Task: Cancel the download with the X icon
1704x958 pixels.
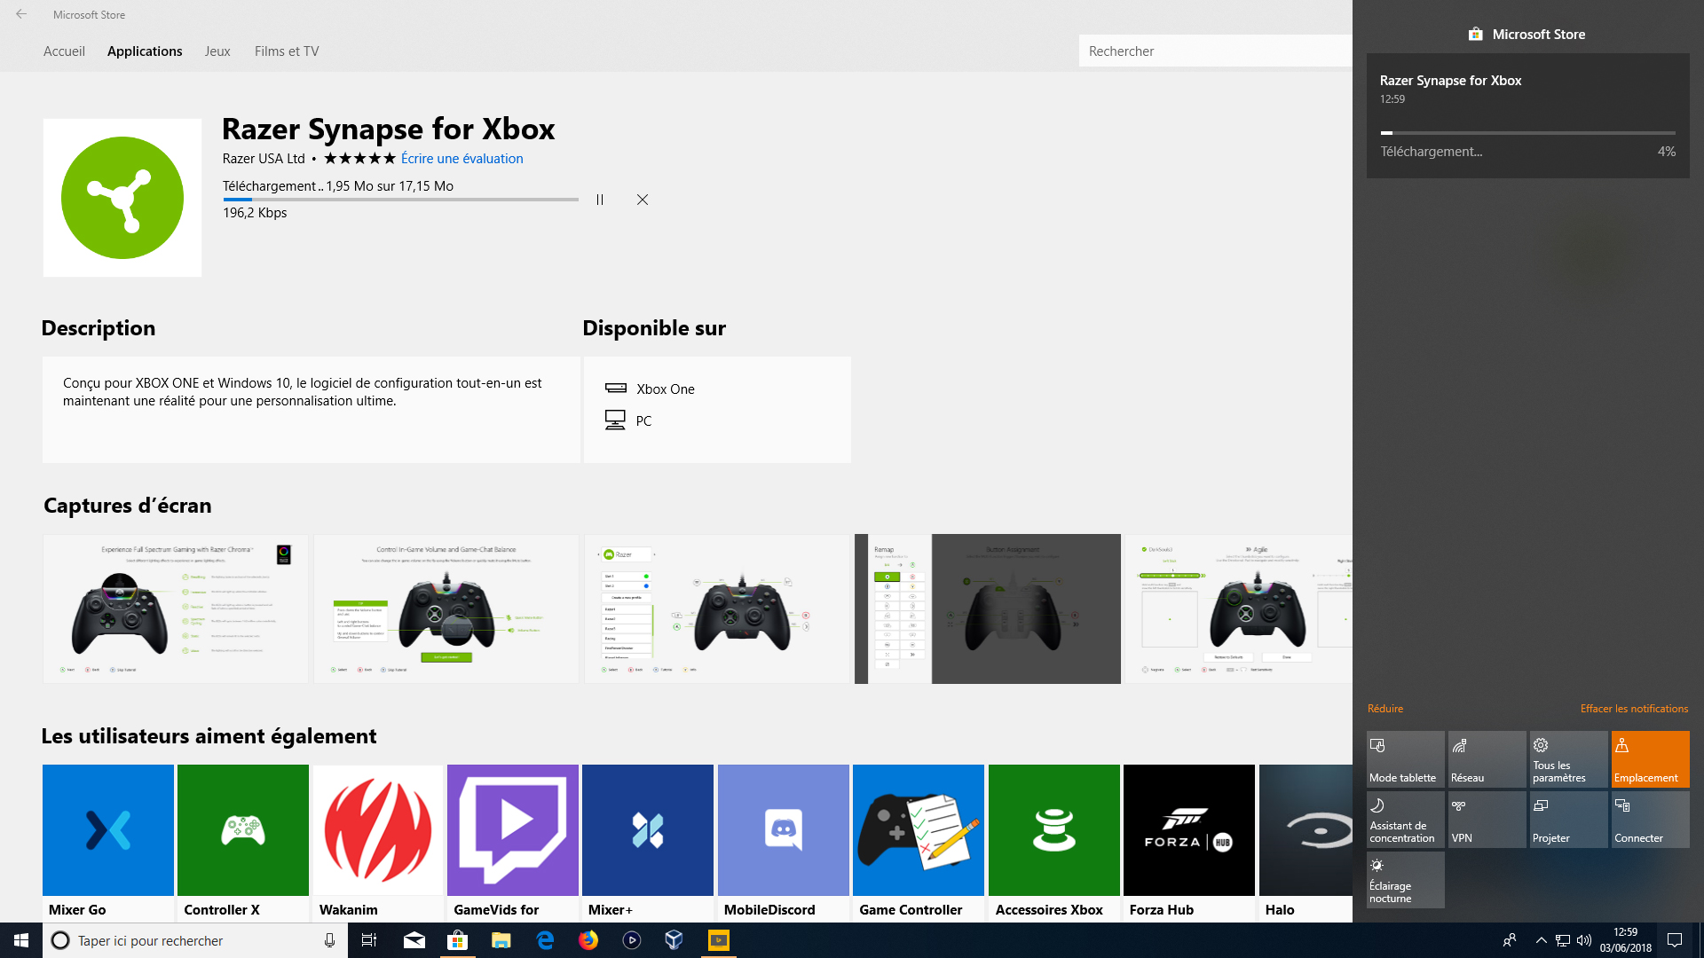Action: (x=643, y=200)
